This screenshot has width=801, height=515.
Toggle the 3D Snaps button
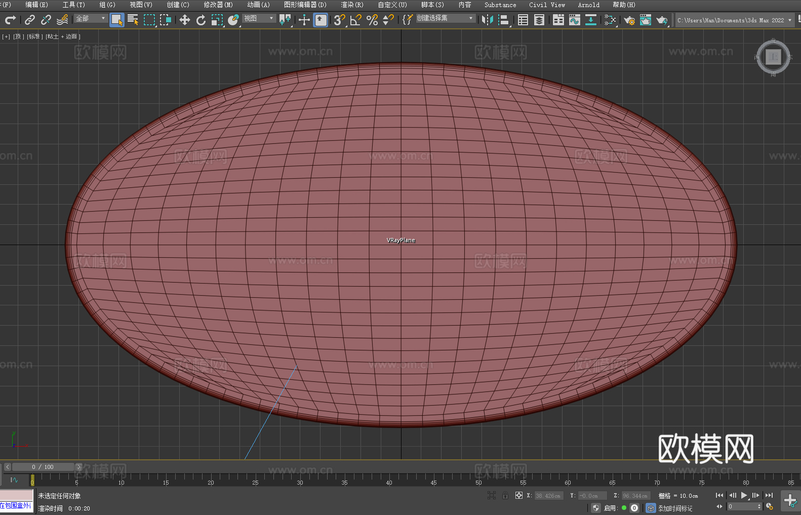coord(340,20)
